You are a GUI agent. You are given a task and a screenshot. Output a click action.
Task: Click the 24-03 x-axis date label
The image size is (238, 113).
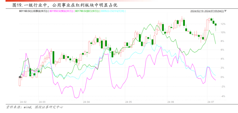tap(42, 102)
